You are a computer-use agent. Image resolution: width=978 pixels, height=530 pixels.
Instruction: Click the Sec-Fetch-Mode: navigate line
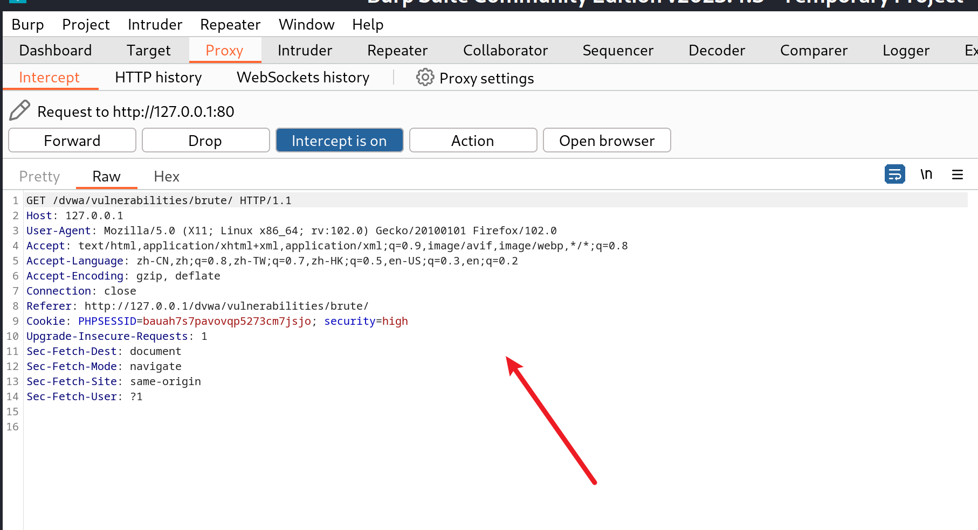(104, 366)
